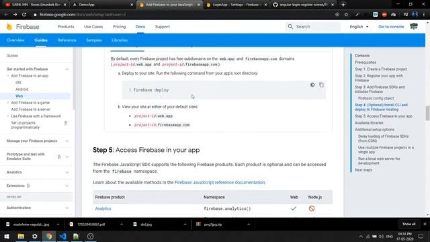430x242 pixels.
Task: Click the browser address bar
Action: pyautogui.click(x=181, y=15)
